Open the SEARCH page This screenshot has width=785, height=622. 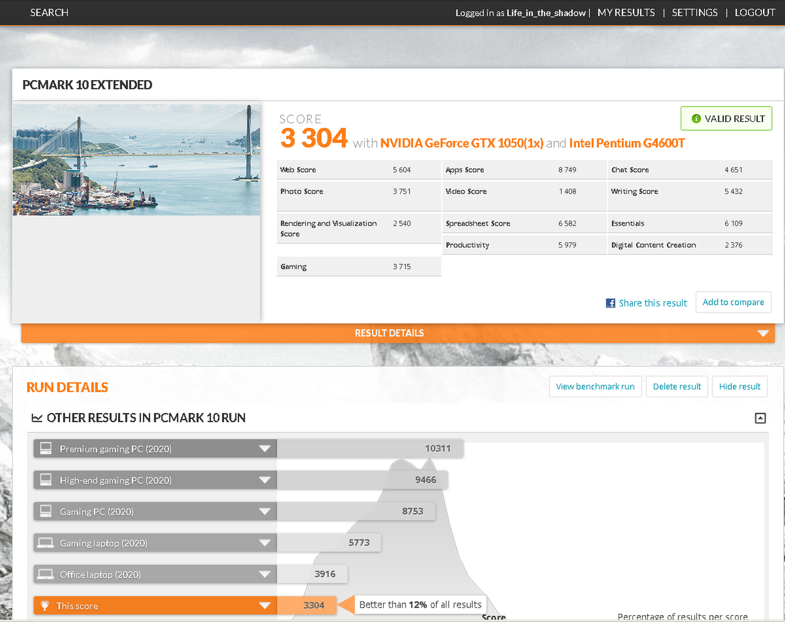click(49, 13)
